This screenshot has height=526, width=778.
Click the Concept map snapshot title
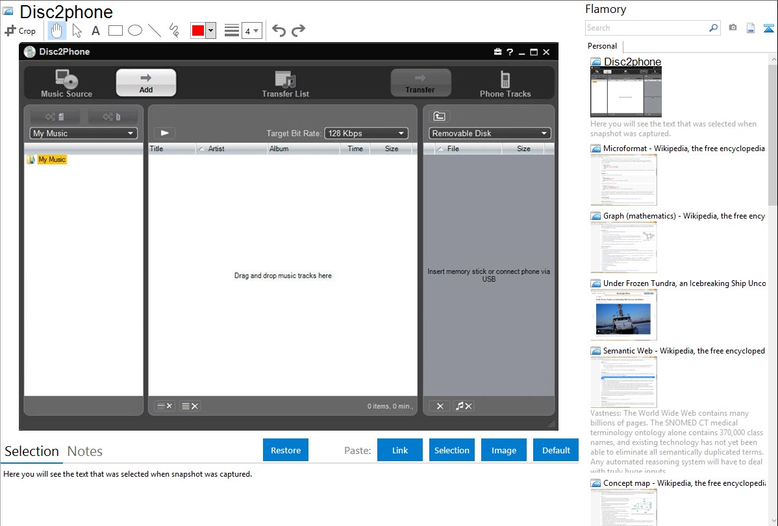(684, 483)
